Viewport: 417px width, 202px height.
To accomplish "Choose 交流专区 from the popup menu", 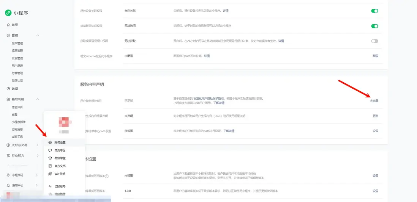I will point(65,150).
